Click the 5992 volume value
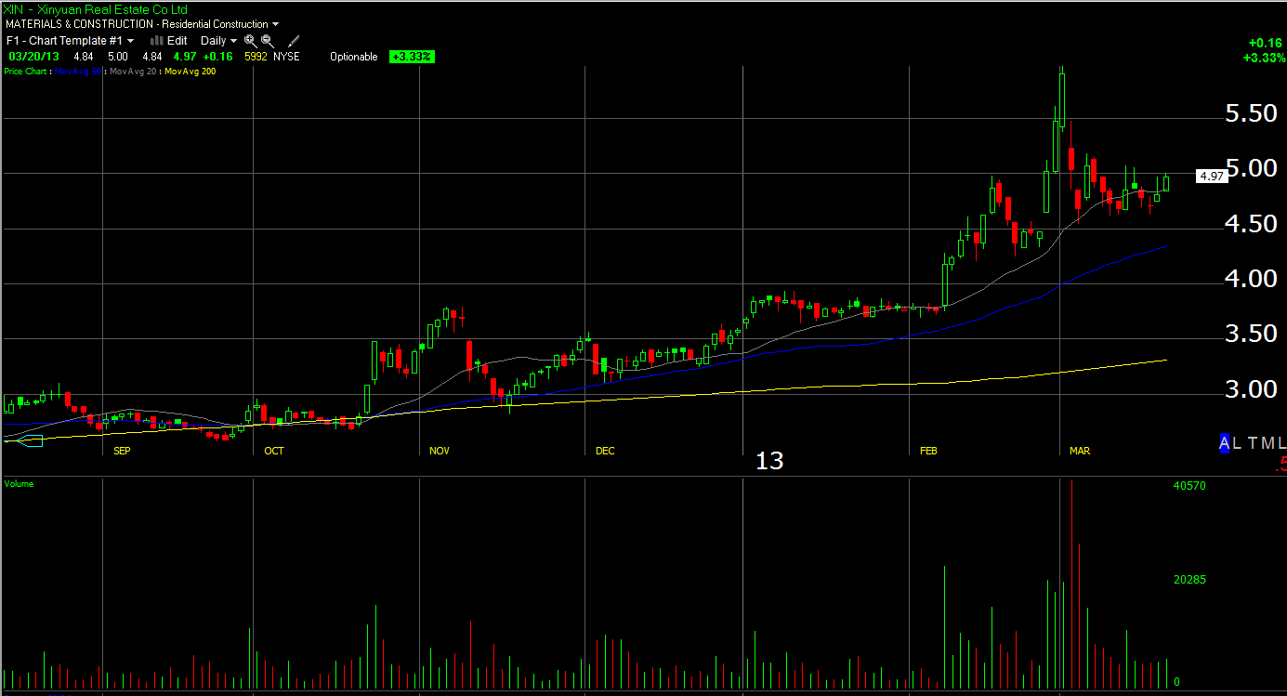Viewport: 1287px width, 696px height. [x=256, y=57]
